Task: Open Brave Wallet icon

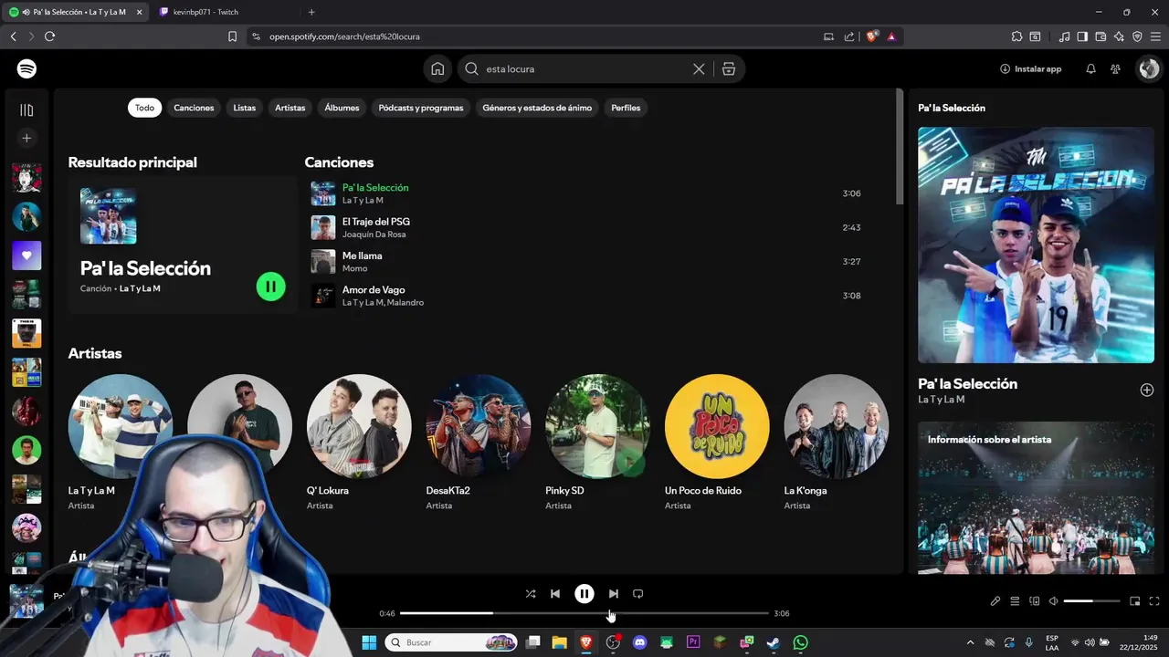Action: [x=1101, y=36]
